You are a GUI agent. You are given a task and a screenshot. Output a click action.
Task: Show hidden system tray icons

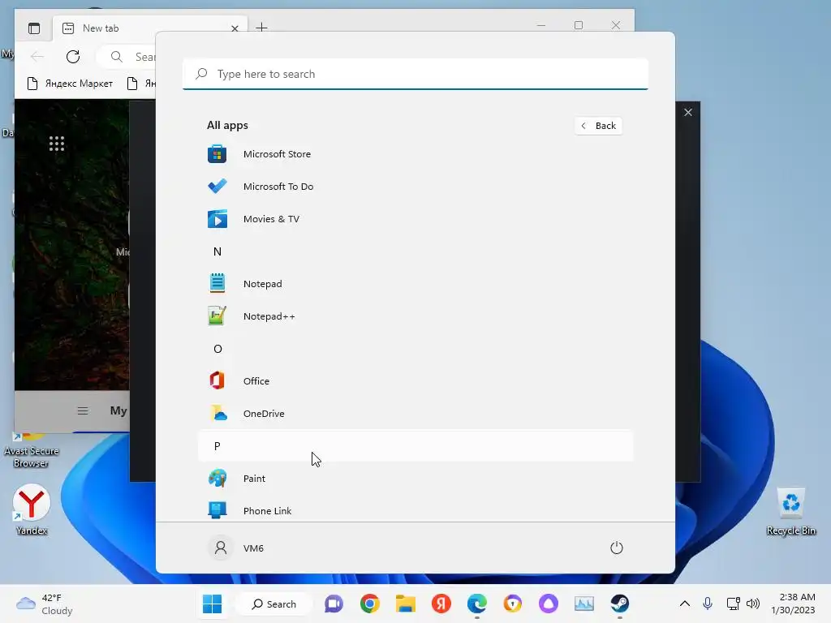click(x=685, y=604)
